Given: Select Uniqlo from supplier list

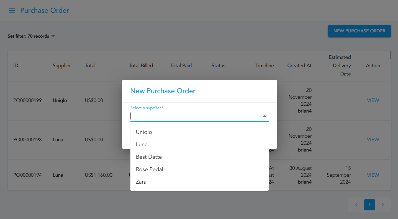Looking at the screenshot, I should point(144,132).
